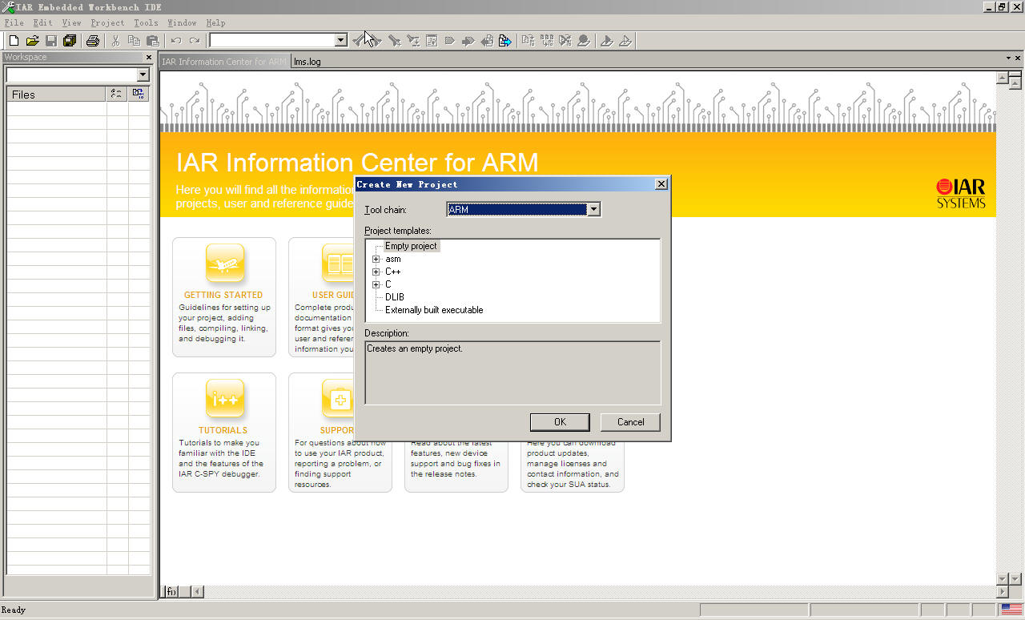Image resolution: width=1025 pixels, height=620 pixels.
Task: Open the File menu
Action: click(14, 22)
